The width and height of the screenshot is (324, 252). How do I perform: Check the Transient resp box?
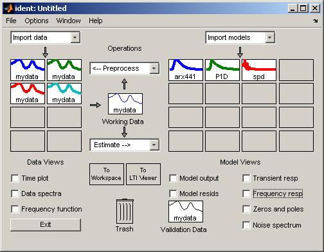click(246, 178)
